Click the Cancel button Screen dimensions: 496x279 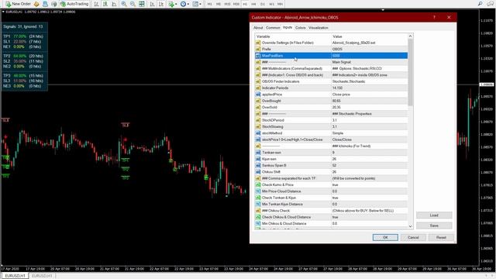click(x=413, y=238)
